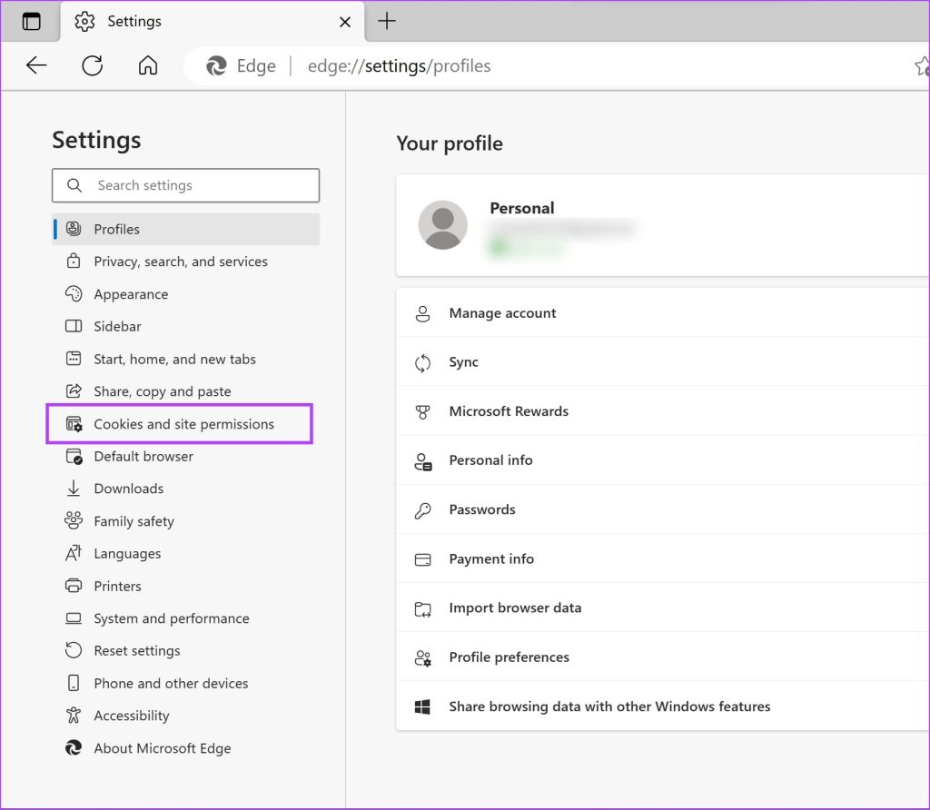Click the Windows logo beside Share browsing data

pos(422,706)
